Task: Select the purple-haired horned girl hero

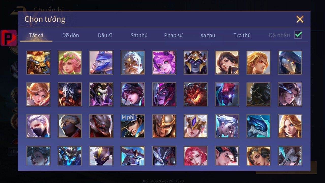Action: pyautogui.click(x=164, y=63)
